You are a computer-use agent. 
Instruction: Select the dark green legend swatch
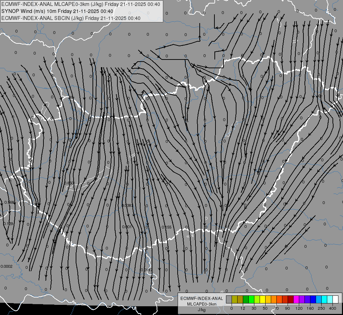[246, 299]
